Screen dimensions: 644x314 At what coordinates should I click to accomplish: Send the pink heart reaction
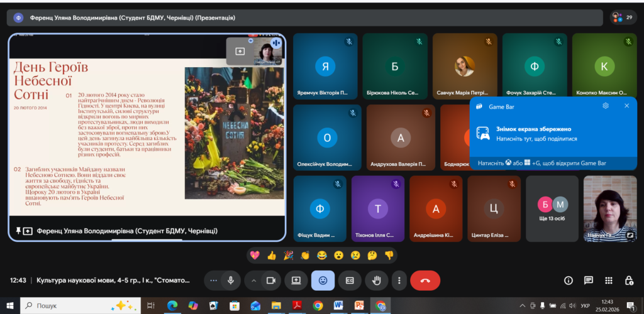click(255, 255)
